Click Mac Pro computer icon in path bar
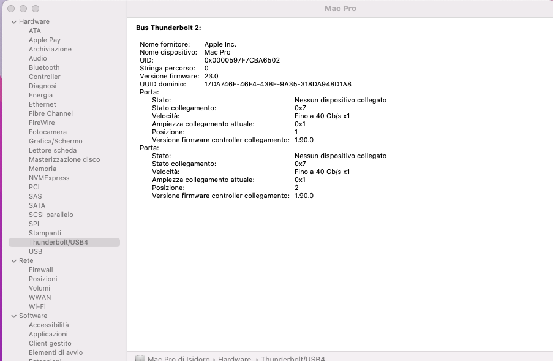553x361 pixels. (140, 358)
